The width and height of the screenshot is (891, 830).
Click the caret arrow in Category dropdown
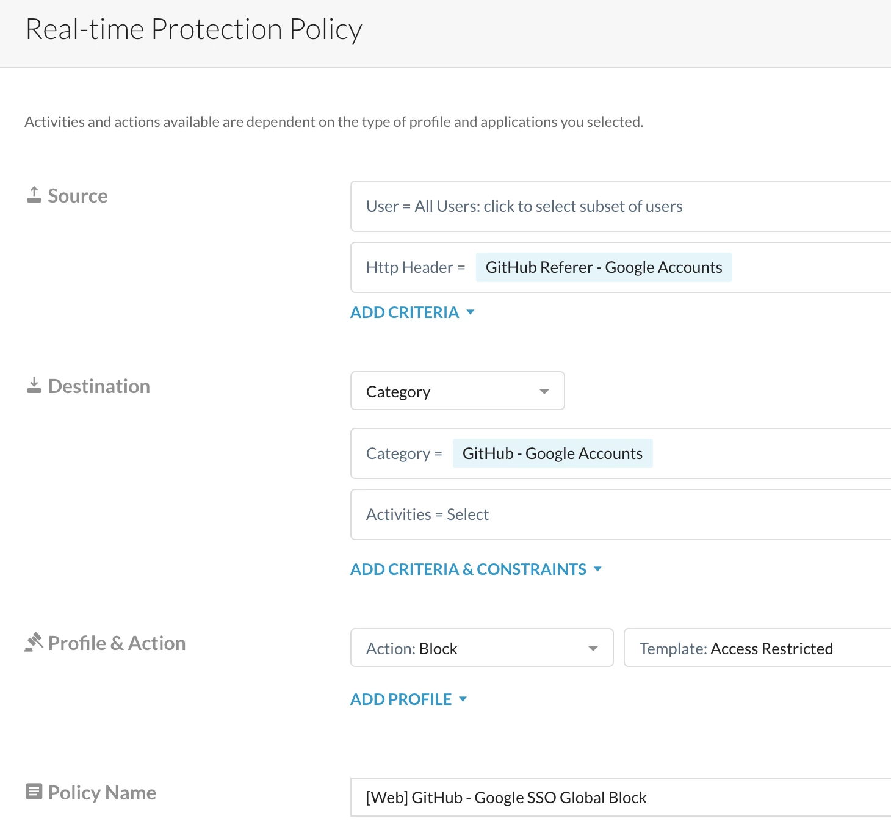coord(544,392)
